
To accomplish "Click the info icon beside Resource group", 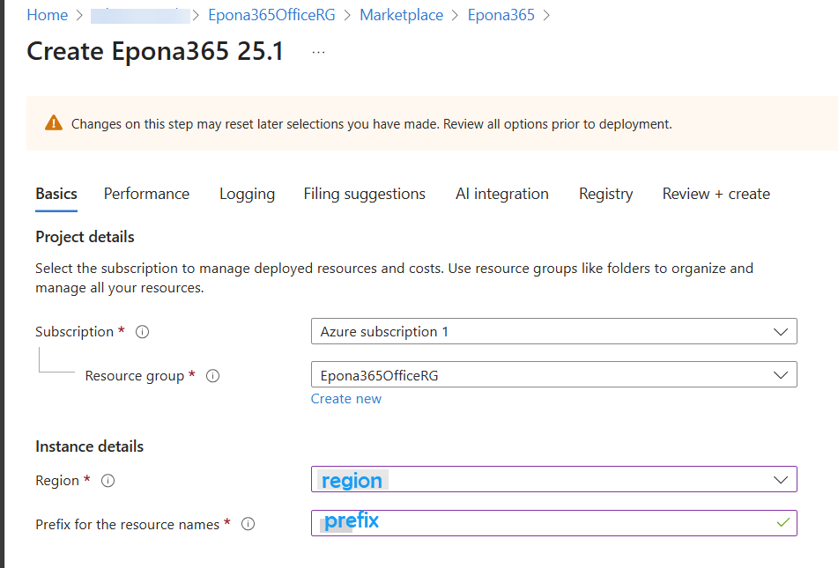I will point(212,376).
